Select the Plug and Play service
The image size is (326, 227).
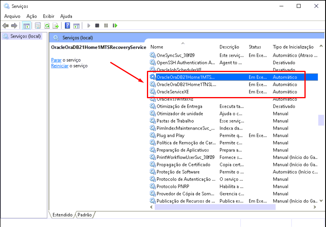(x=234, y=135)
